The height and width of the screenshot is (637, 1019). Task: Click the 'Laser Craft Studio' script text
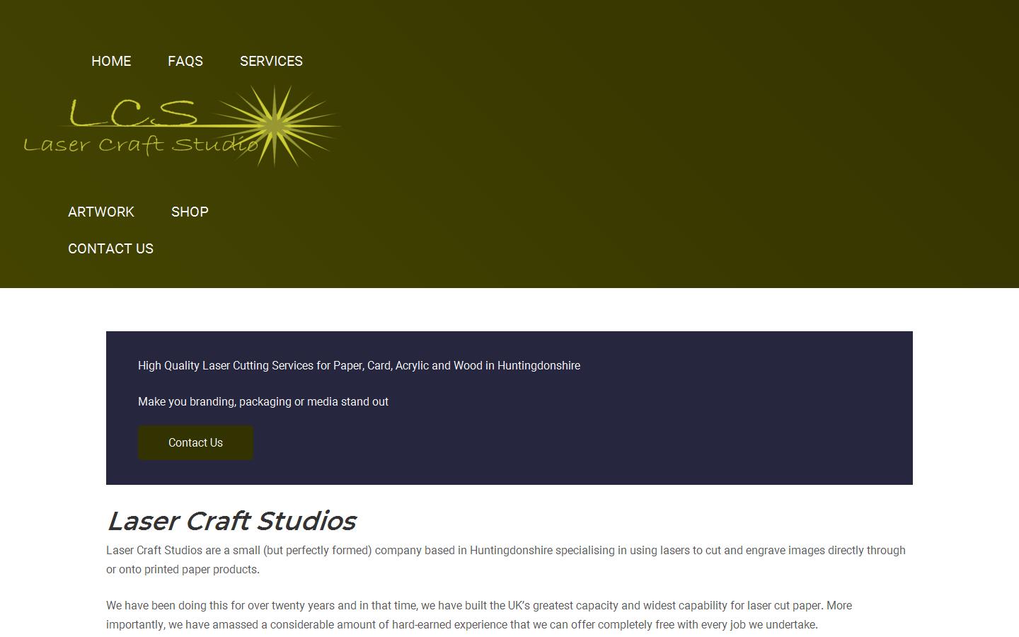point(142,145)
